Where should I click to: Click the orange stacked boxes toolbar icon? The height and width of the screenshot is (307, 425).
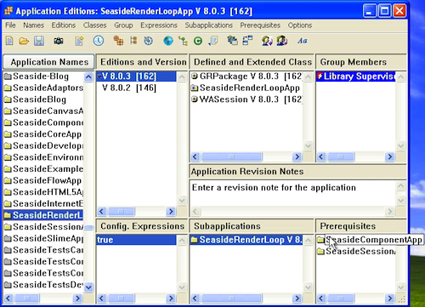118,41
